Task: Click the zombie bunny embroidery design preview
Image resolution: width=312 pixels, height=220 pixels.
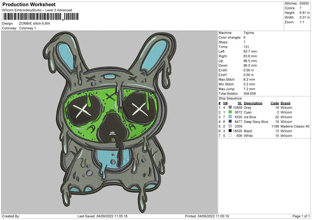Action: 109,122
